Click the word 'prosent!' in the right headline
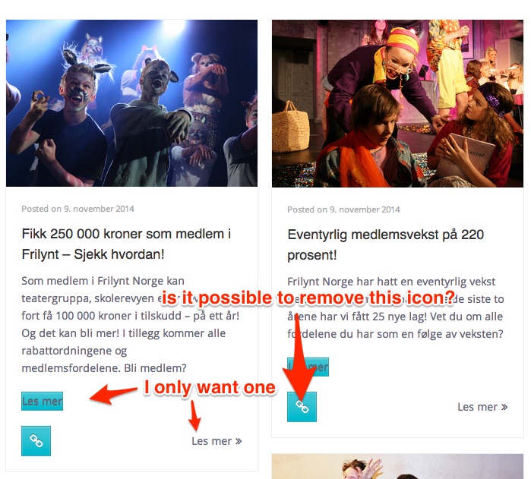The image size is (531, 479). click(312, 255)
